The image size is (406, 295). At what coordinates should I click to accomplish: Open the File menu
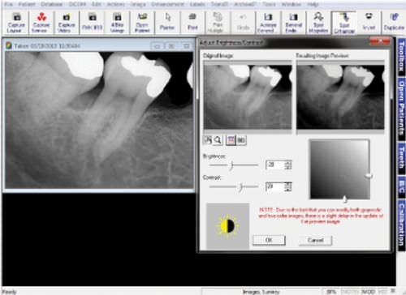pyautogui.click(x=9, y=4)
